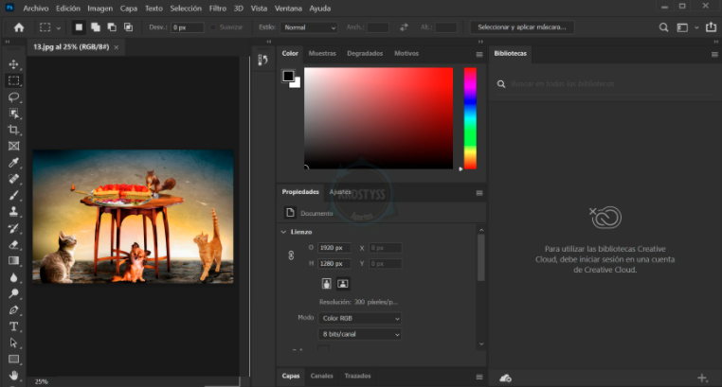The image size is (722, 387).
Task: Open the search magnifier in options bar
Action: coord(663,27)
